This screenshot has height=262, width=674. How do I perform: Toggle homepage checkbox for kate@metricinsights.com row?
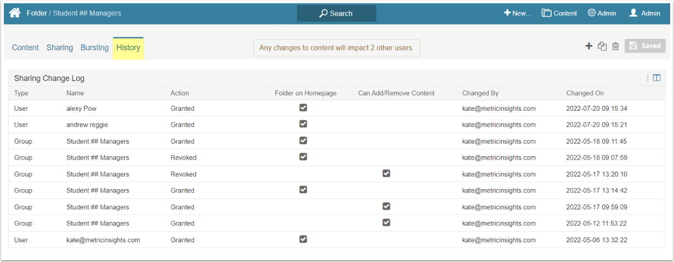click(303, 239)
